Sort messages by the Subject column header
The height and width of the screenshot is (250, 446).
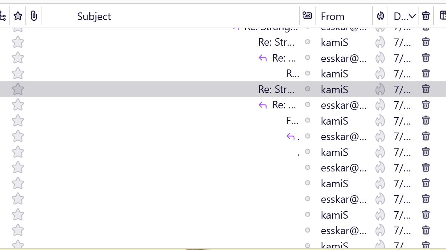tap(94, 16)
